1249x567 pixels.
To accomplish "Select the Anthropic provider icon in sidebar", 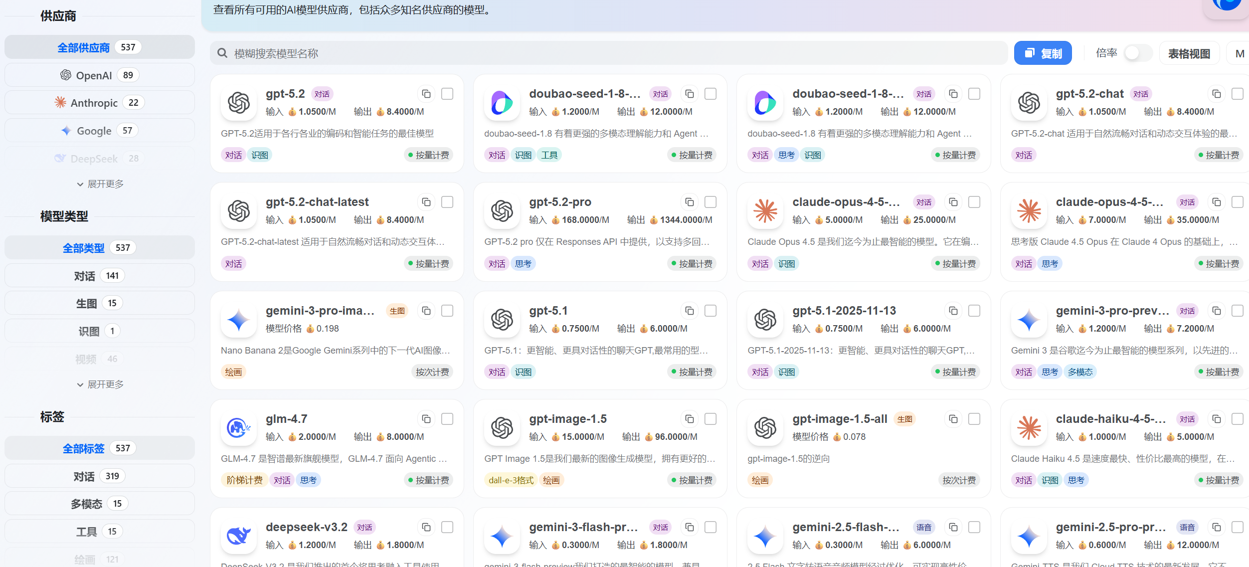I will click(x=61, y=102).
